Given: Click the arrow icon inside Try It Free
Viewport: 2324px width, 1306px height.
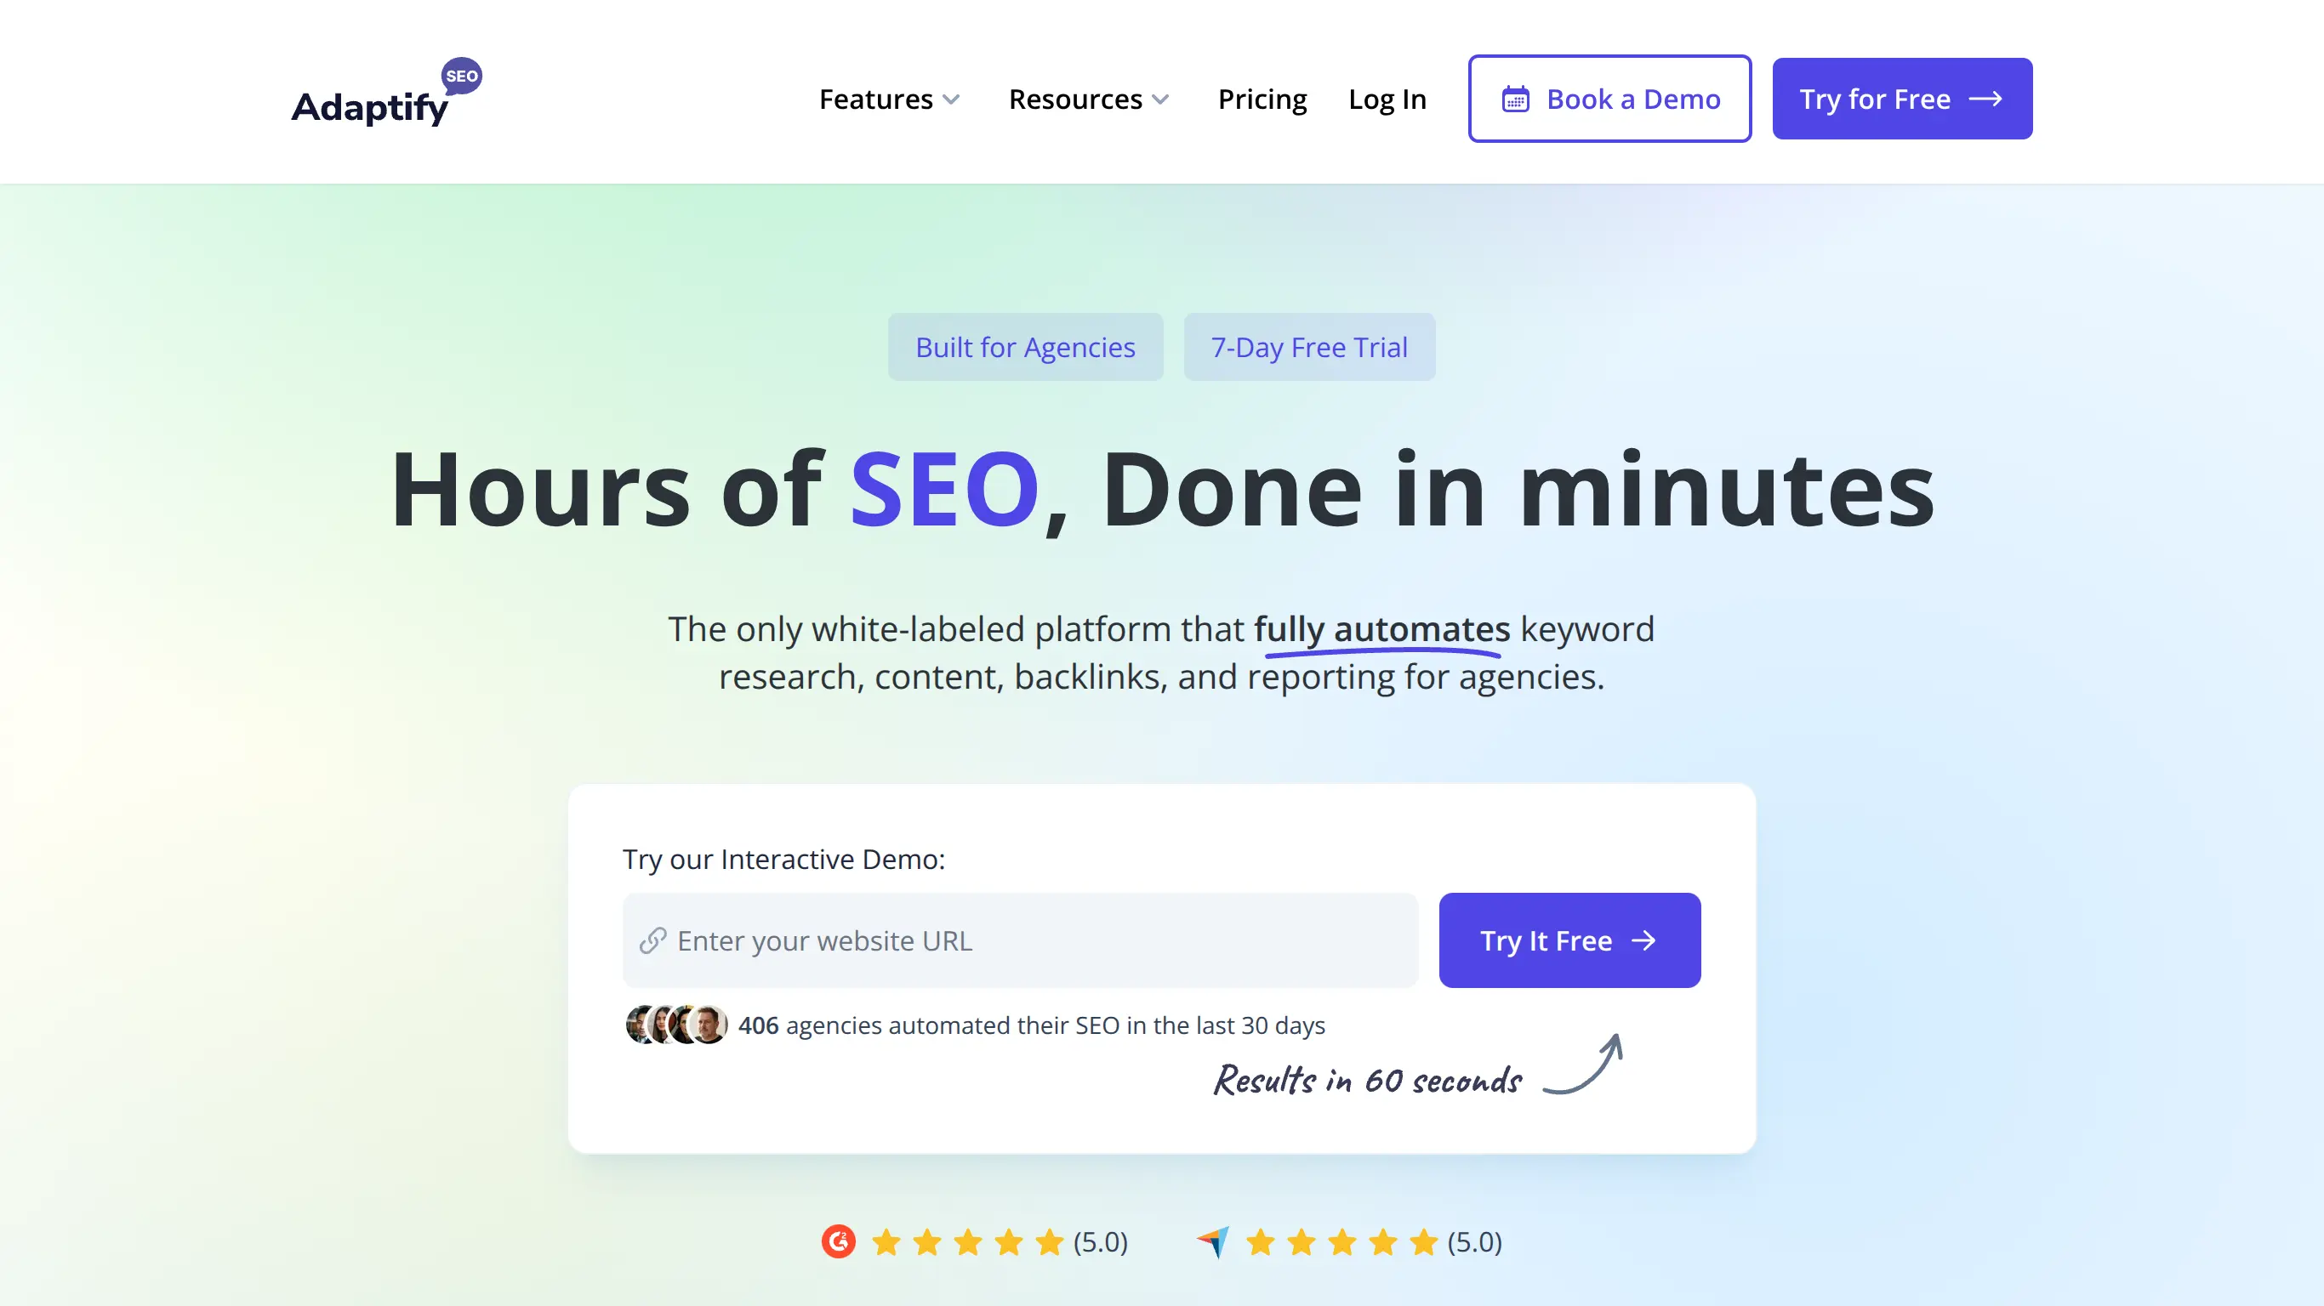Looking at the screenshot, I should click(x=1645, y=940).
